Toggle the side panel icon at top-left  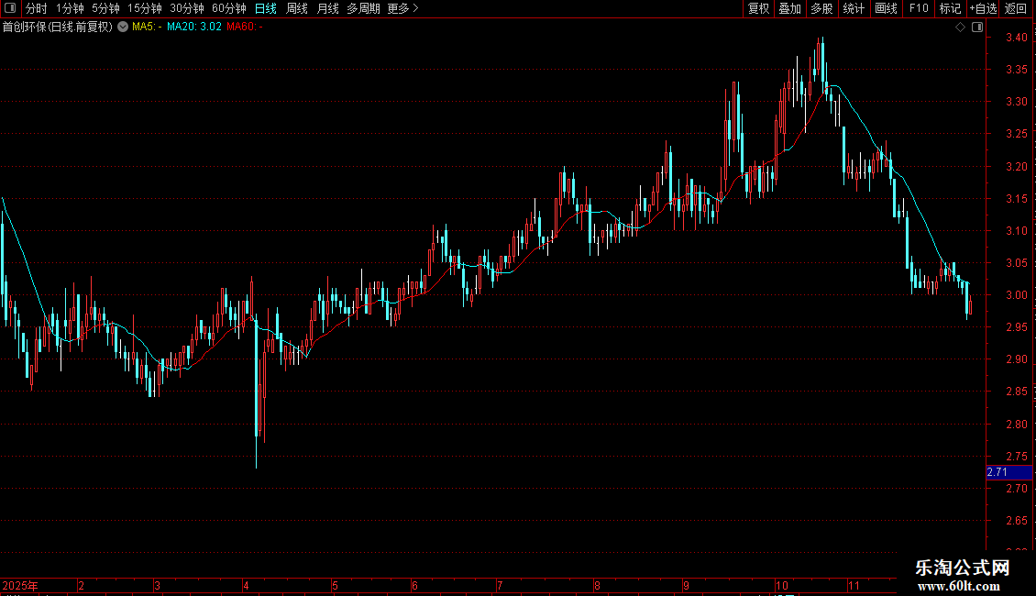[x=10, y=8]
